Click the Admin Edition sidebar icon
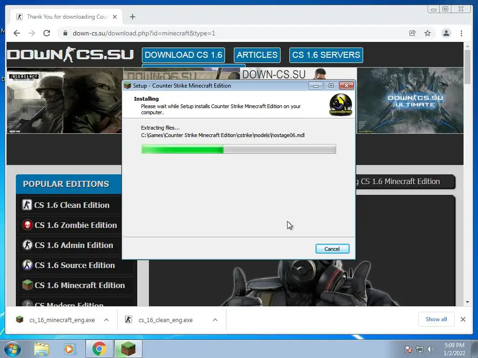The height and width of the screenshot is (358, 478). (x=28, y=245)
